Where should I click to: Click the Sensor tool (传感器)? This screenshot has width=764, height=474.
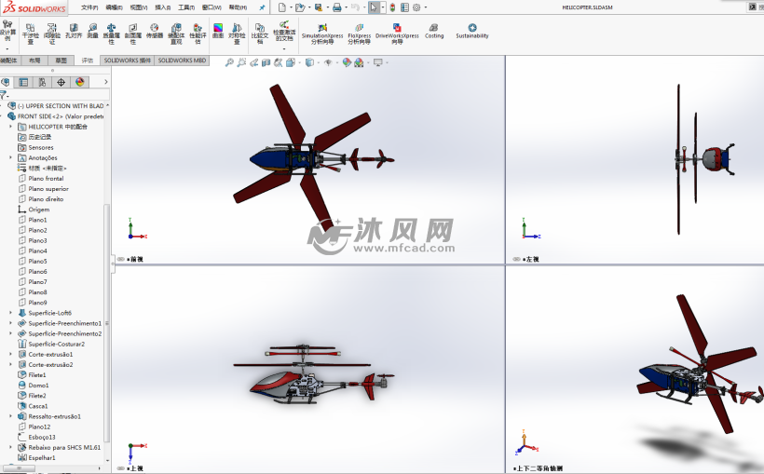click(x=155, y=31)
